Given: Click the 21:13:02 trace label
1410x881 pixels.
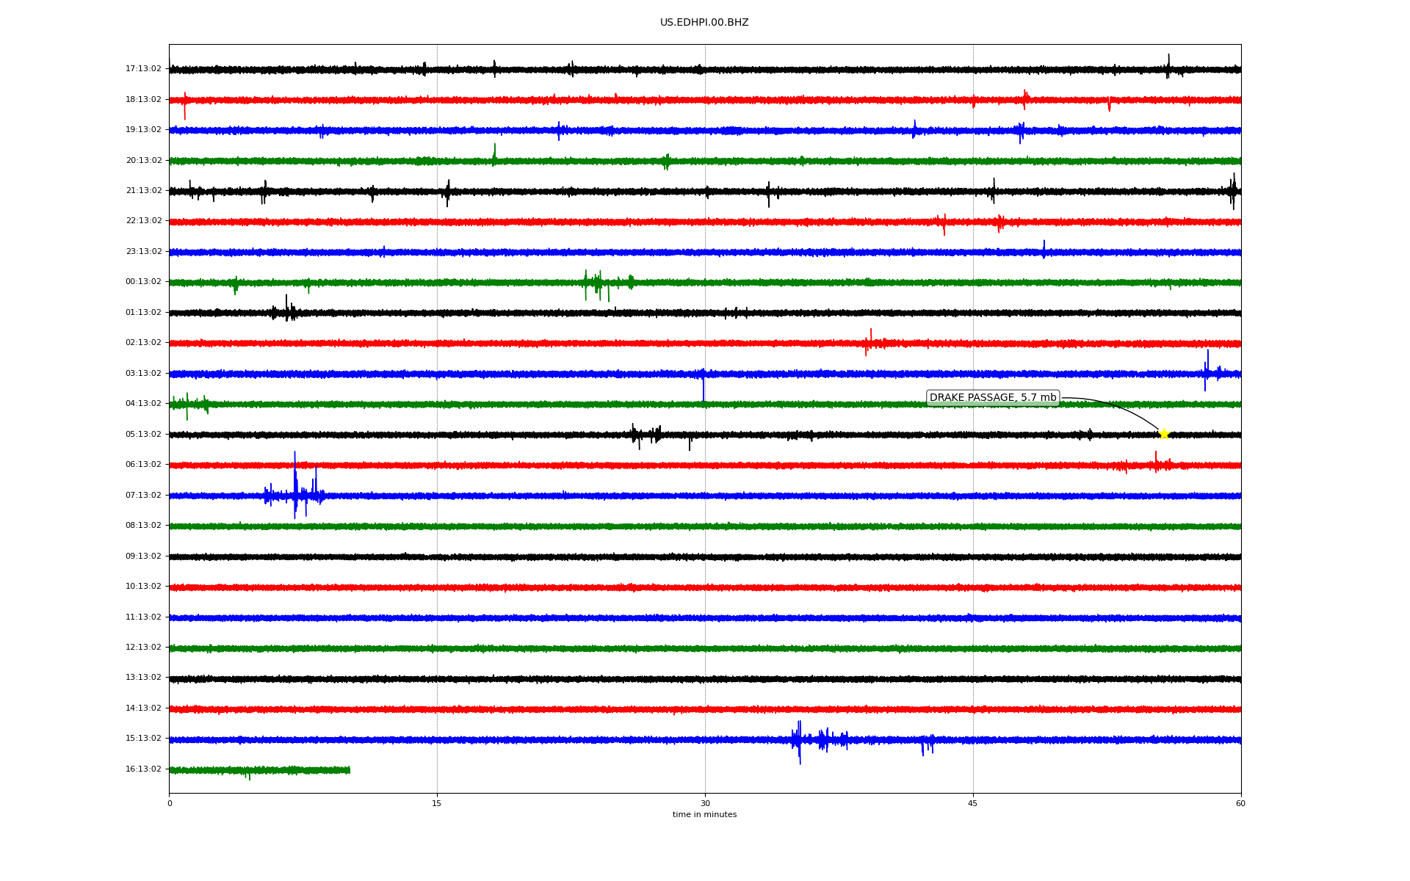Looking at the screenshot, I should (143, 191).
